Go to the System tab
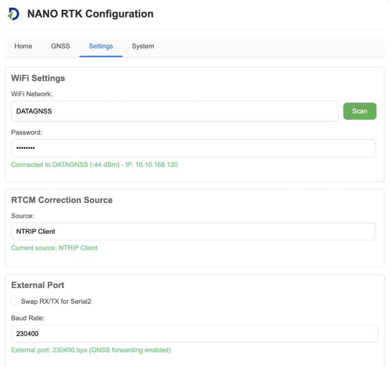The height and width of the screenshot is (367, 390). click(143, 46)
